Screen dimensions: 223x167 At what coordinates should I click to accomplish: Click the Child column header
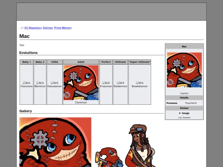(x=55, y=62)
